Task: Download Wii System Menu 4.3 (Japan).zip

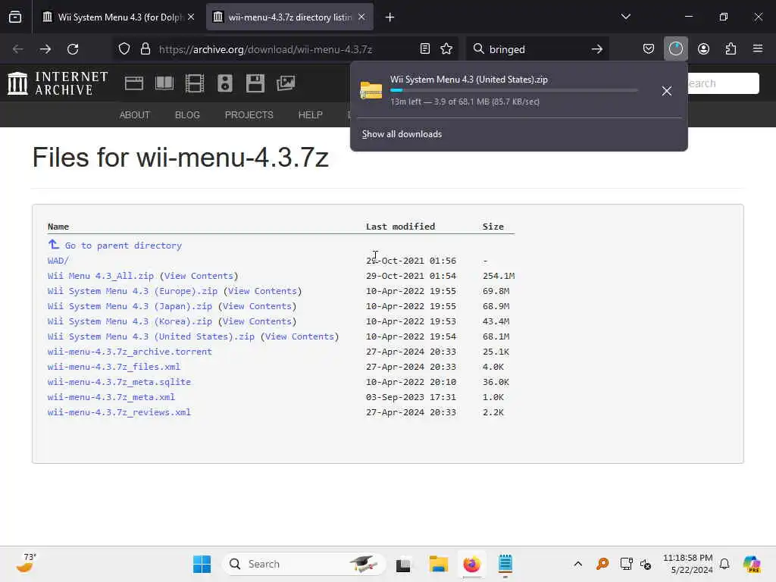Action: (130, 306)
